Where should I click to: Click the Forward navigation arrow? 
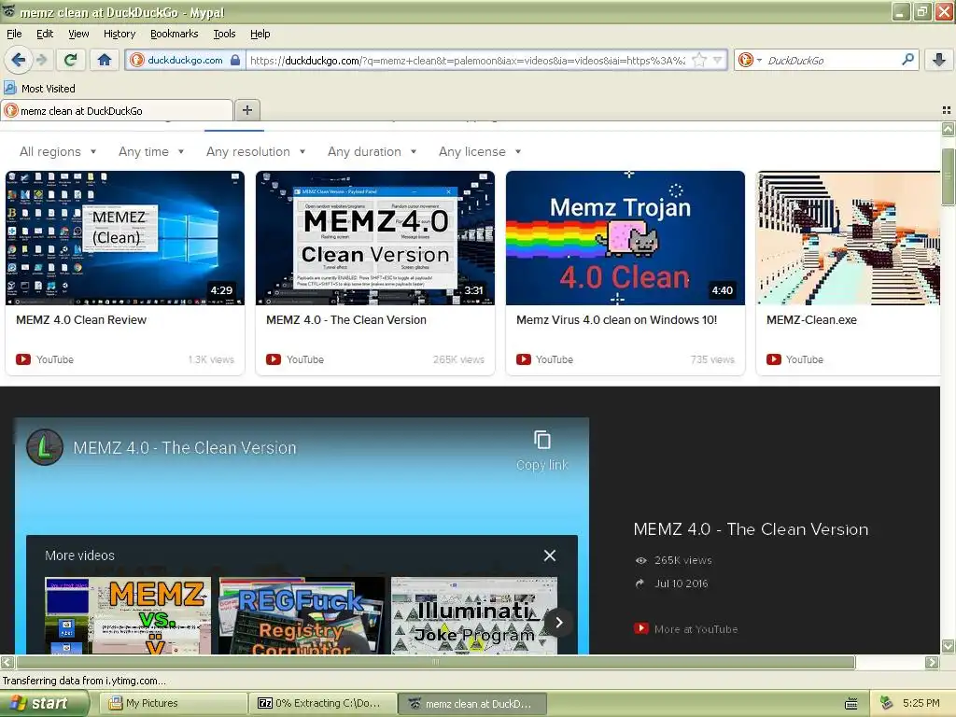(x=42, y=60)
